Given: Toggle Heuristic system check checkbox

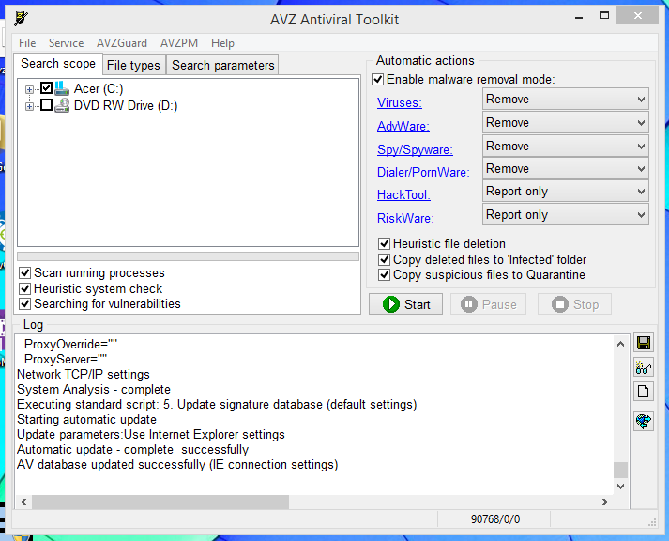Looking at the screenshot, I should (x=25, y=288).
